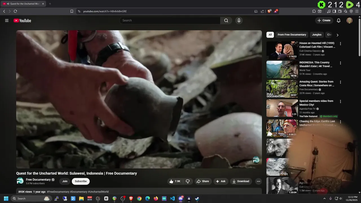Dislike the video with thumbs-down

coord(188,181)
